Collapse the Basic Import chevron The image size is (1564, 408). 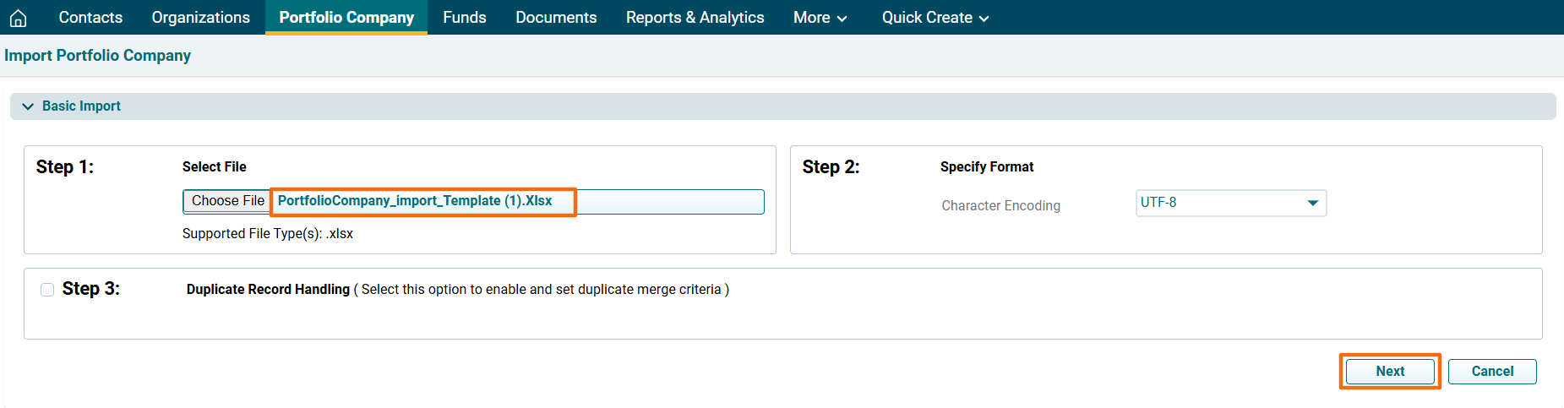tap(28, 106)
